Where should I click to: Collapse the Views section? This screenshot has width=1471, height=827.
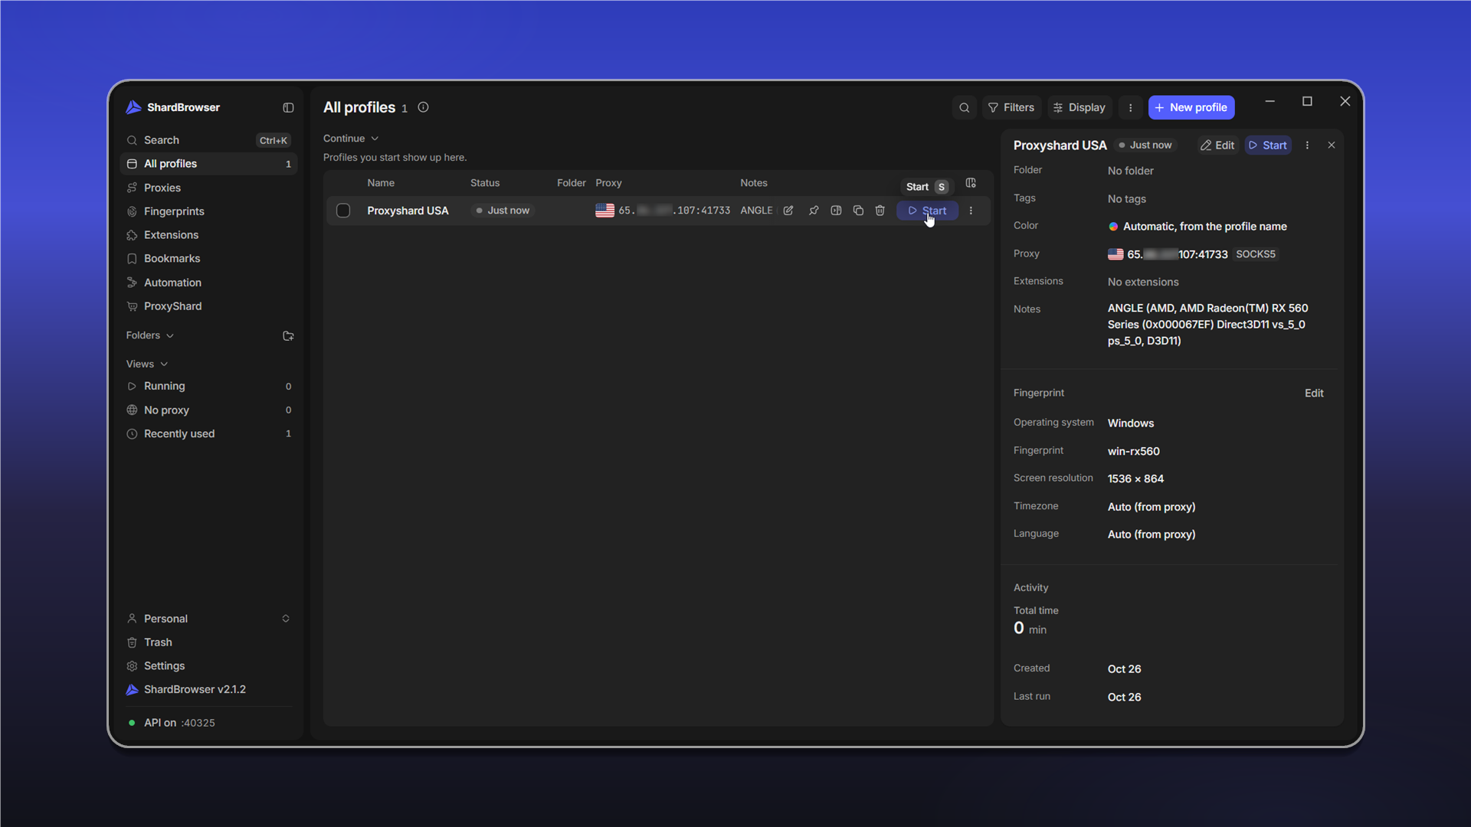point(147,364)
